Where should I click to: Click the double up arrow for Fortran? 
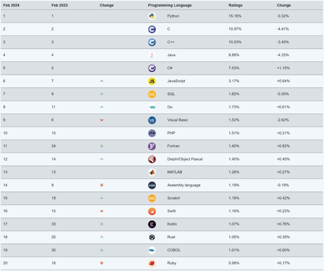coord(102,146)
